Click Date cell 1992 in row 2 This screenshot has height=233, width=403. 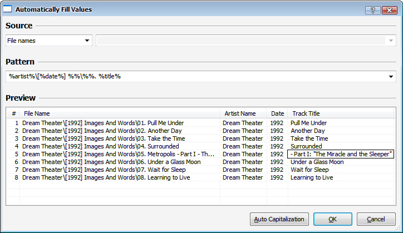pos(277,131)
